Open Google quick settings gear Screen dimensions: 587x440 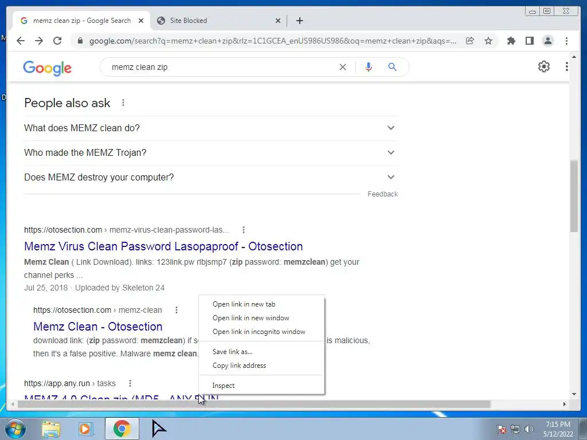[543, 66]
